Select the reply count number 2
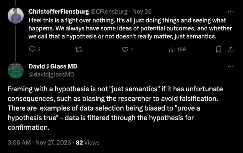This screenshot has width=243, height=153. pyautogui.click(x=39, y=50)
